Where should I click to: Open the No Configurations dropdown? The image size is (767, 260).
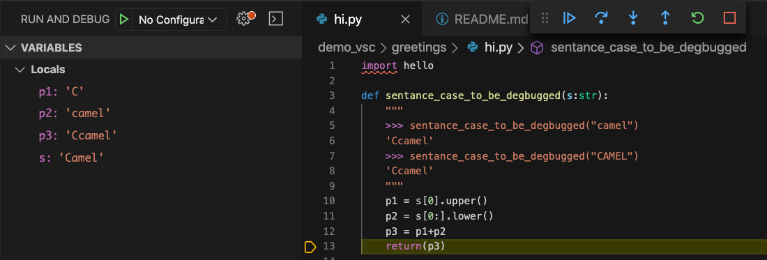click(x=178, y=20)
